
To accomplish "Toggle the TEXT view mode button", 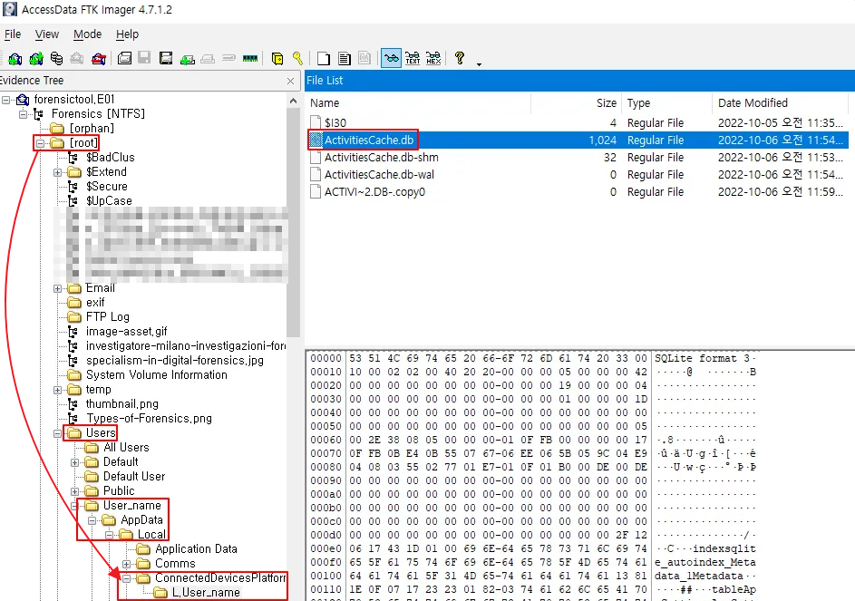I will point(413,58).
